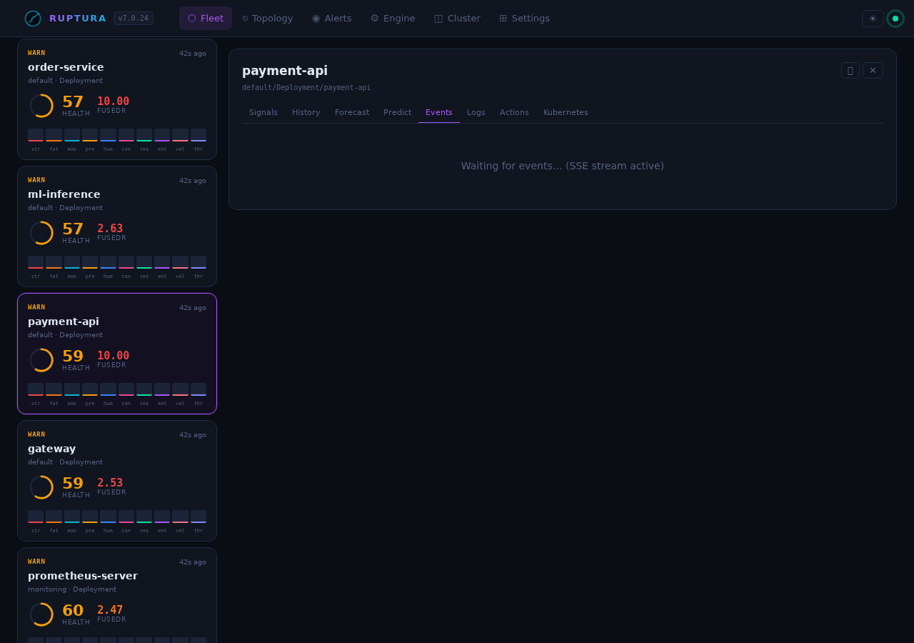
Task: Go to Topology in the nav bar
Action: tap(268, 19)
